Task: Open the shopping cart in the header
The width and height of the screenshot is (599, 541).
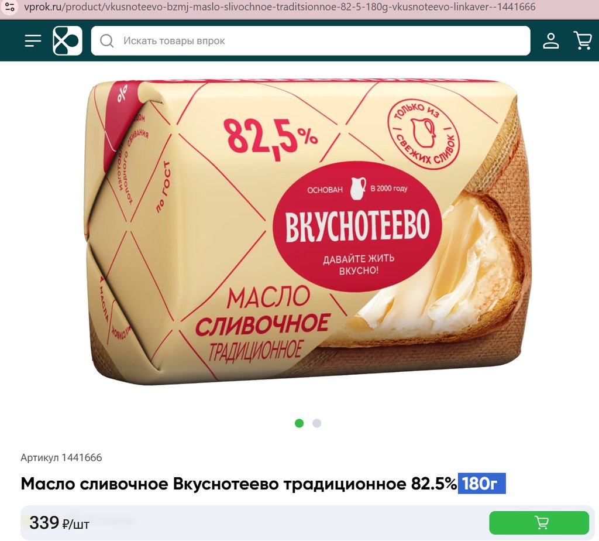Action: point(583,40)
